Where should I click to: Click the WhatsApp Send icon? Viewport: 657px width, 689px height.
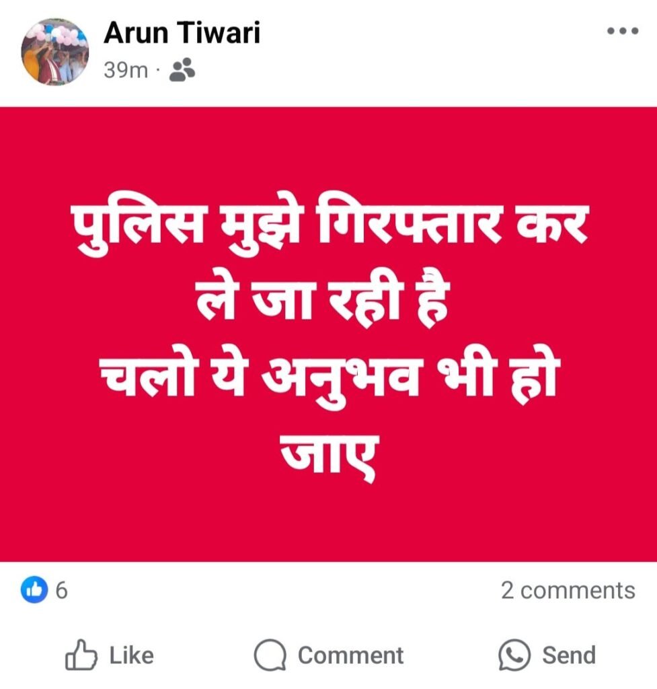click(514, 655)
